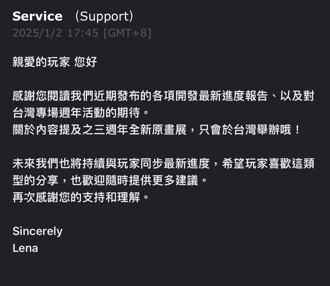Click the text 各項開發最新進度報告
Screen dimensions: 330x286
(210, 96)
